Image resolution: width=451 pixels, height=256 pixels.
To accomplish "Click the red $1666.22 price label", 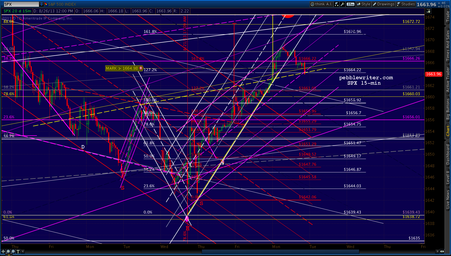I will 307,59.
